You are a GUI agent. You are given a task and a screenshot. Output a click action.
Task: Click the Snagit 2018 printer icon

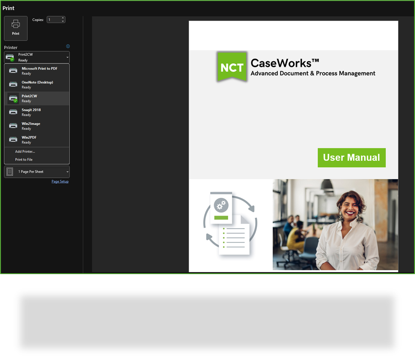(x=13, y=112)
